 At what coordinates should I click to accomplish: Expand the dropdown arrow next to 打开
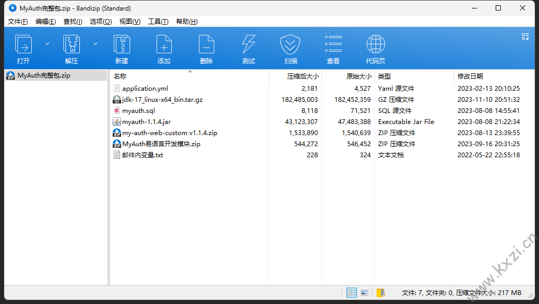coord(48,44)
